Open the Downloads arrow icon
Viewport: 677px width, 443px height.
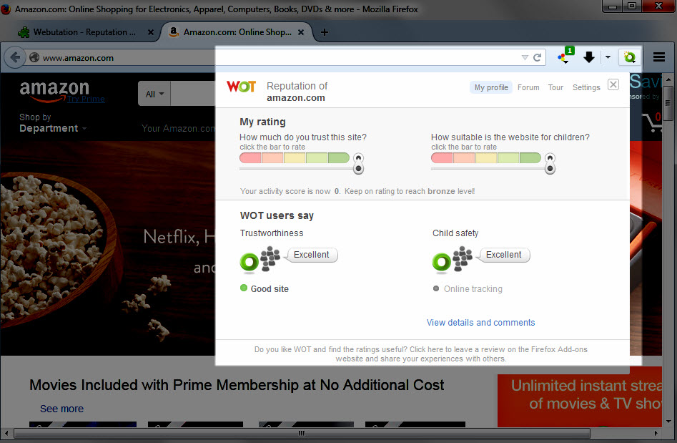pyautogui.click(x=588, y=57)
